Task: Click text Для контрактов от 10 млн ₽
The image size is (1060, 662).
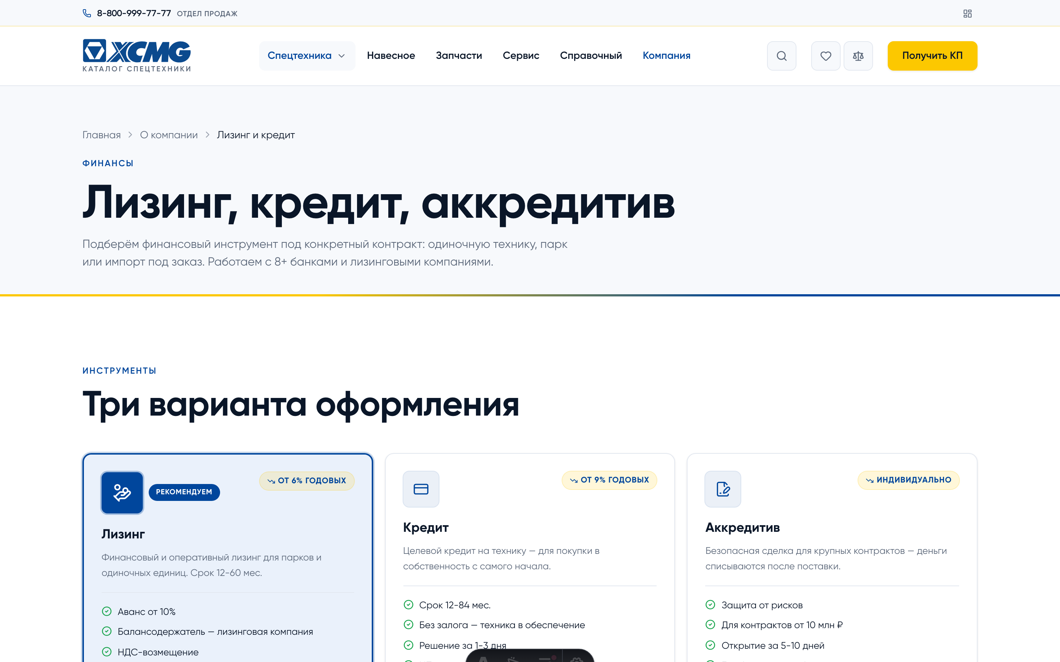Action: 782,625
